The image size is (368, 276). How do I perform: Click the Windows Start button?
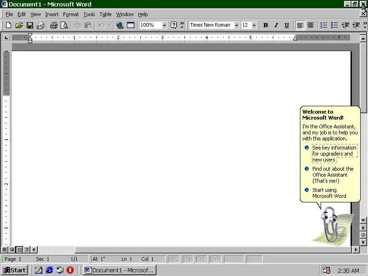pyautogui.click(x=14, y=270)
